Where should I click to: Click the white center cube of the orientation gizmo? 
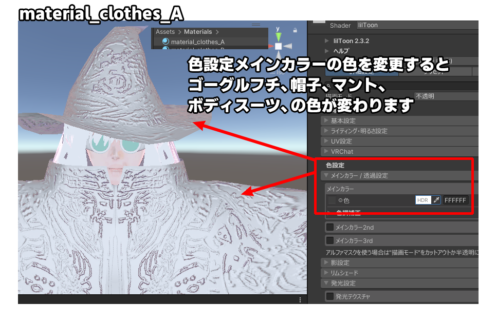(279, 46)
